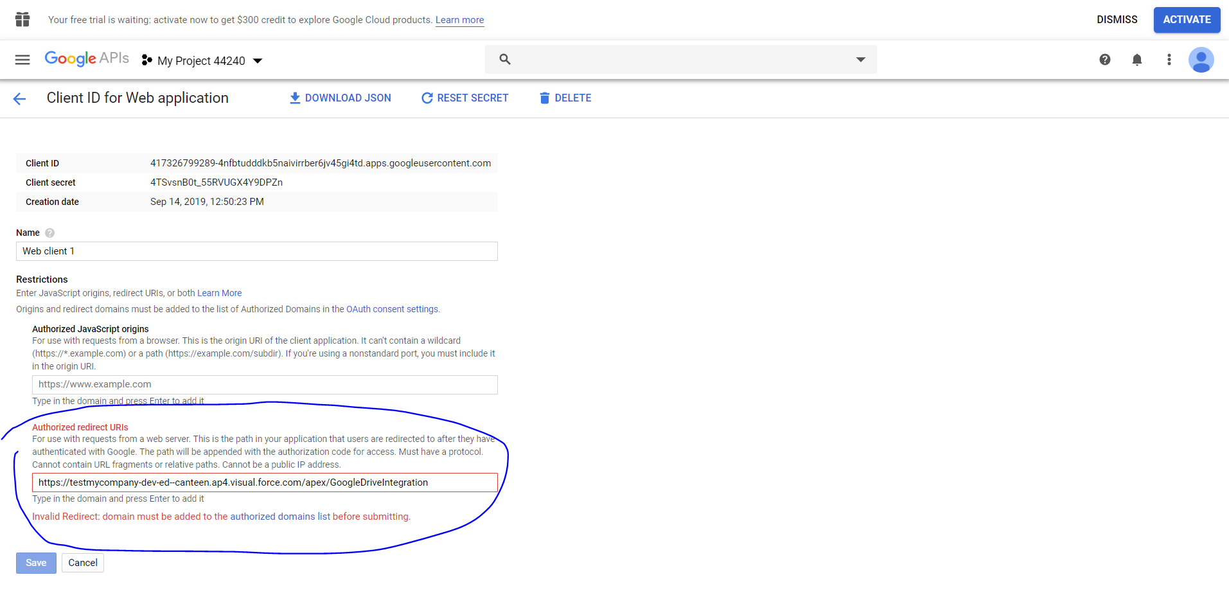Open the help question mark icon

[1105, 60]
